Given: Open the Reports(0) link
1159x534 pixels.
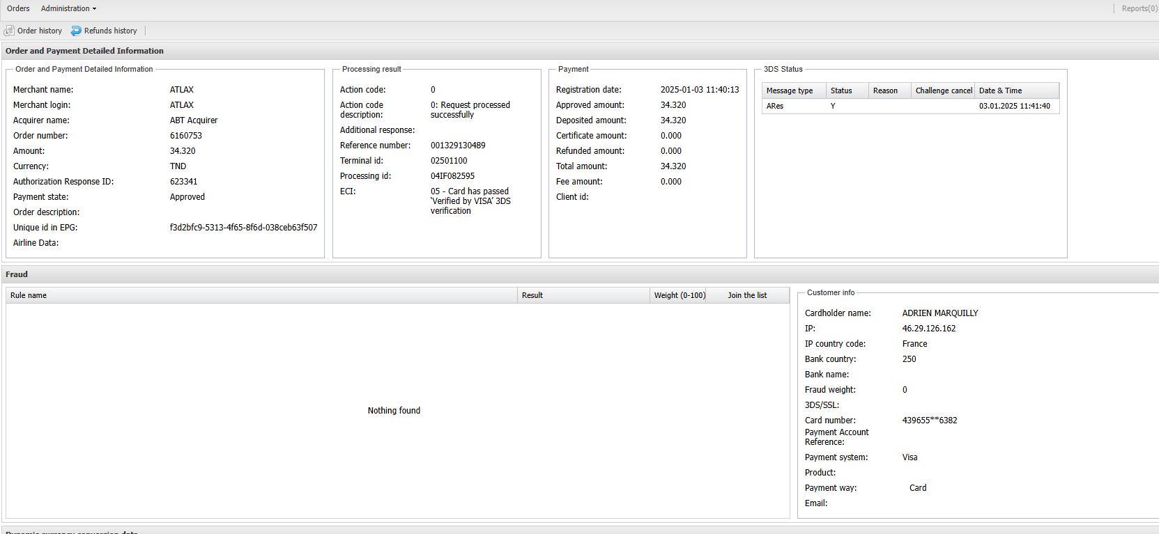Looking at the screenshot, I should [1139, 8].
